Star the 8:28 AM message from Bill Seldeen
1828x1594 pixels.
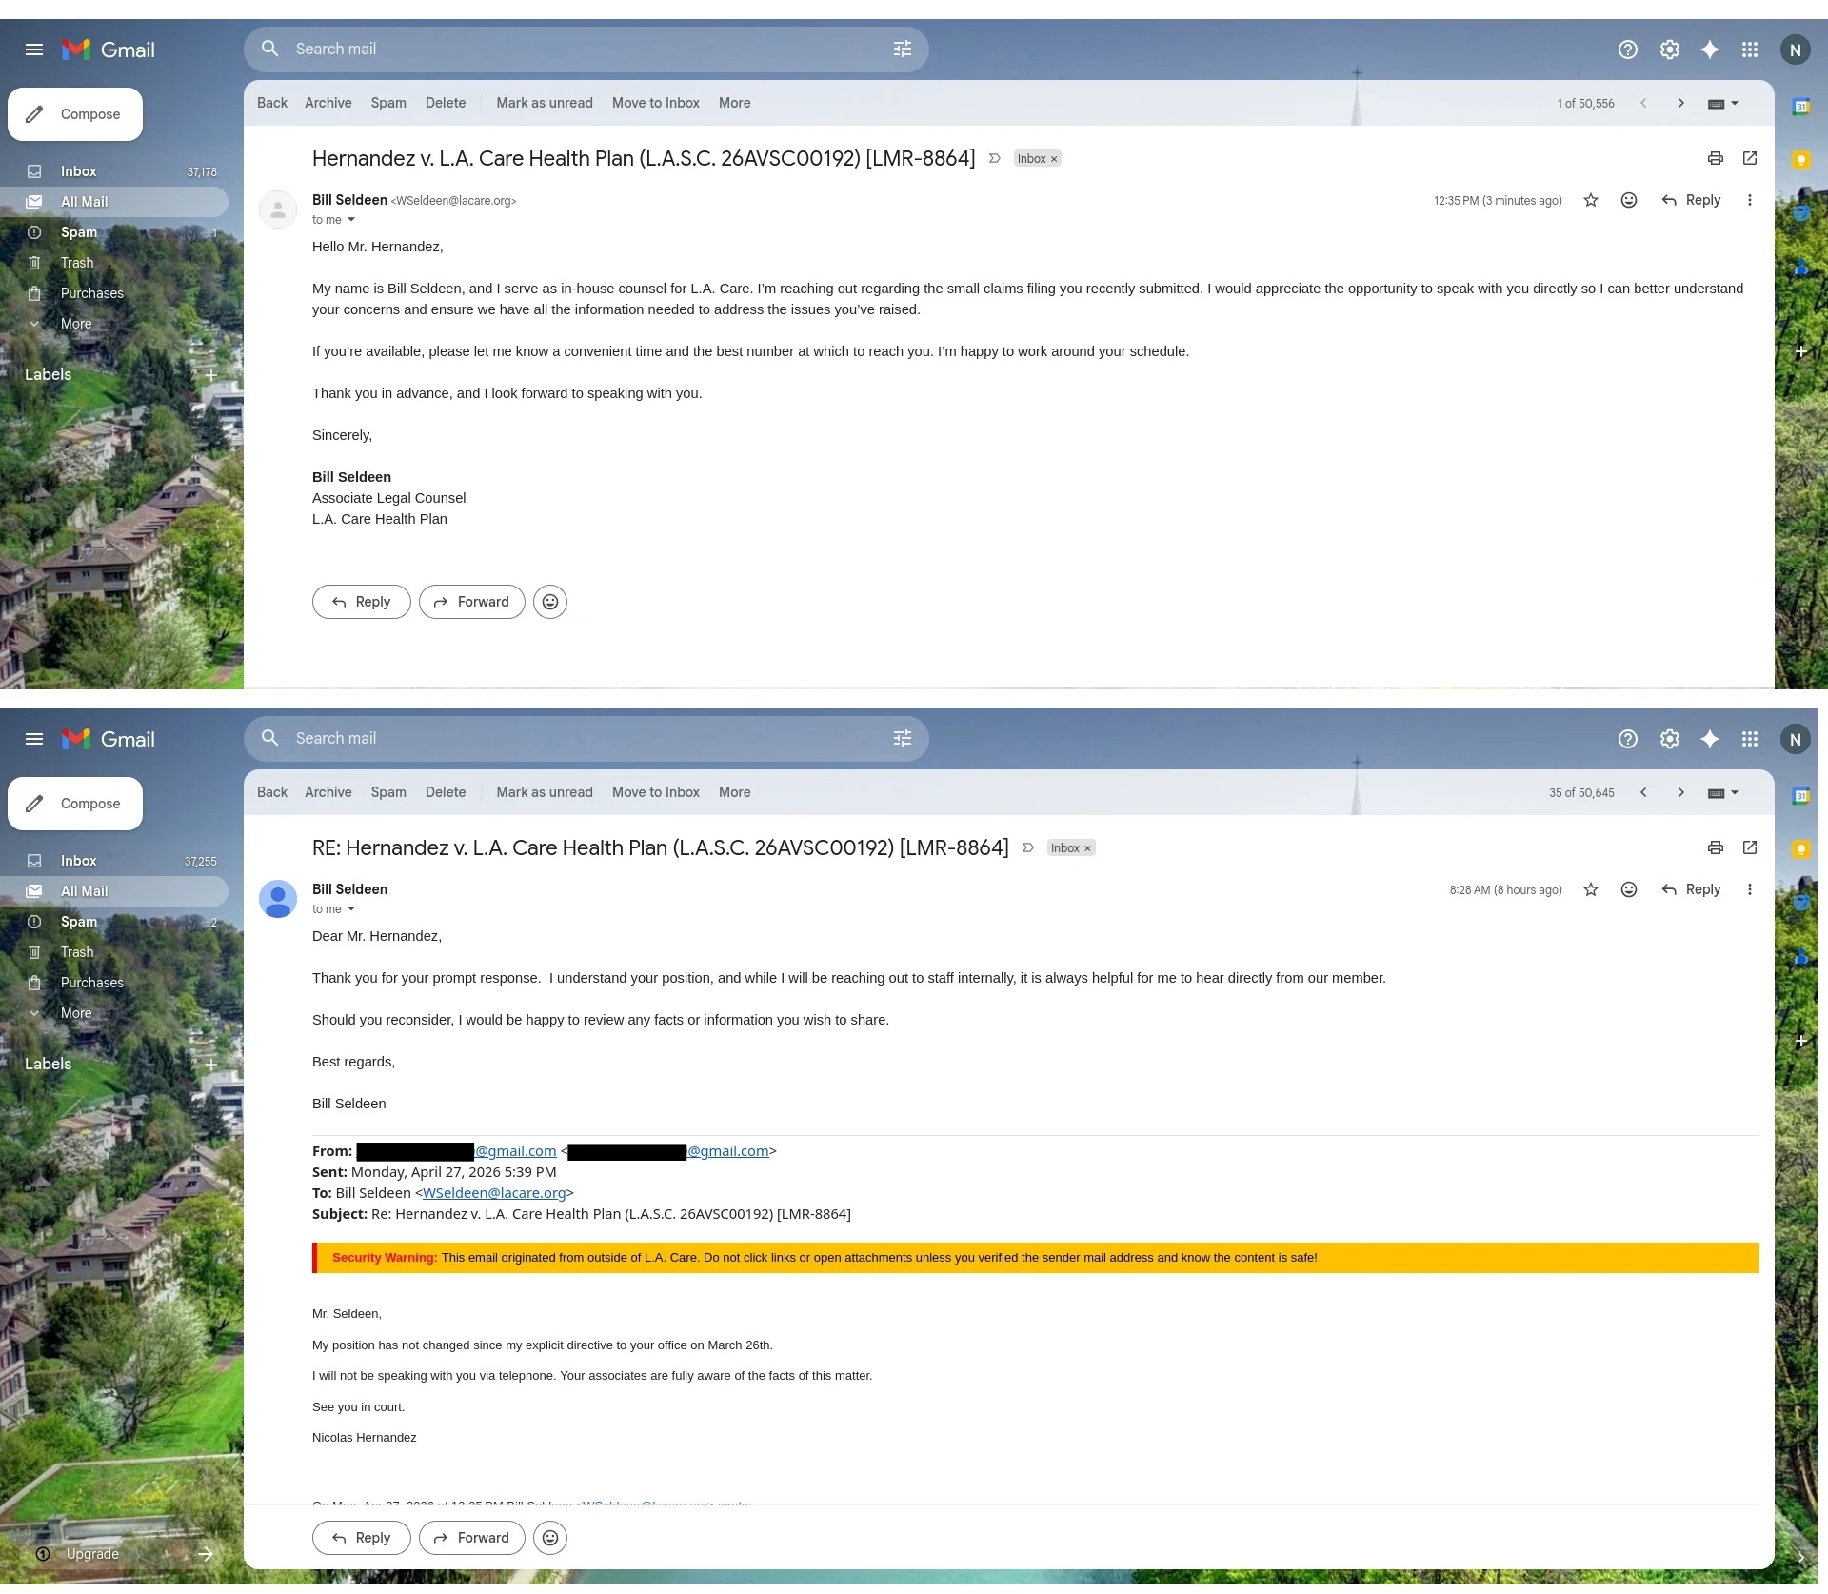tap(1590, 889)
